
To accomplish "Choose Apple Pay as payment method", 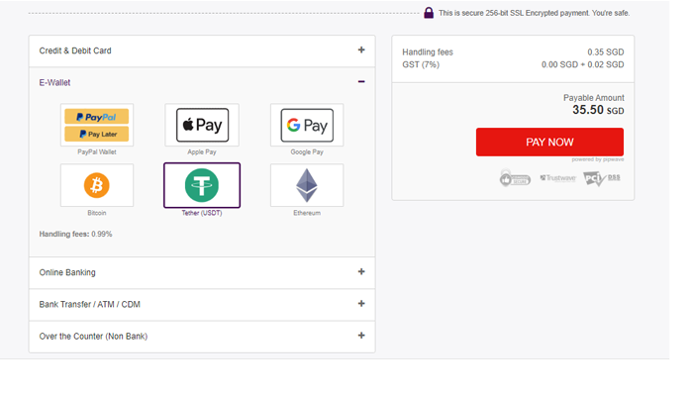I will point(202,125).
